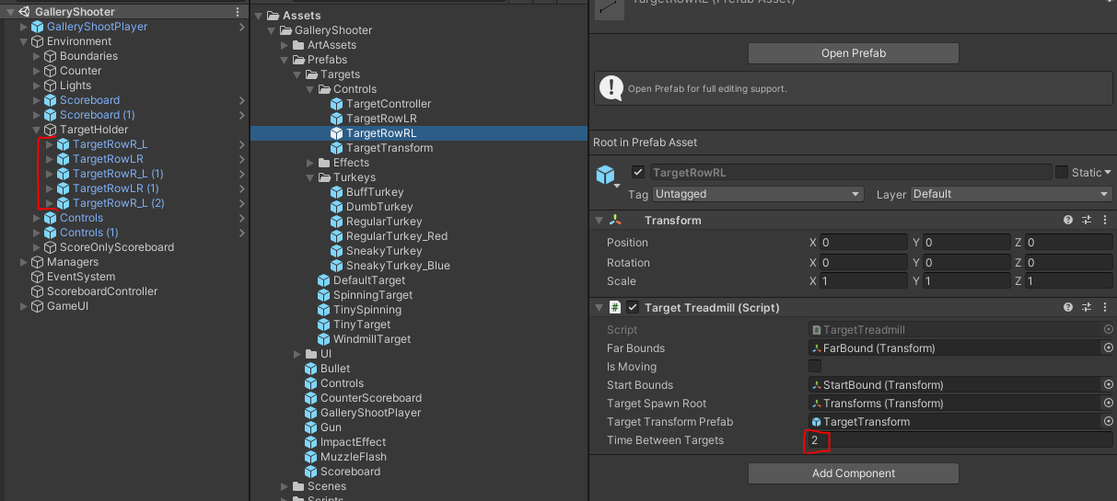Open Hierarchy scene kebab menu beside GalleryShooter

[238, 12]
